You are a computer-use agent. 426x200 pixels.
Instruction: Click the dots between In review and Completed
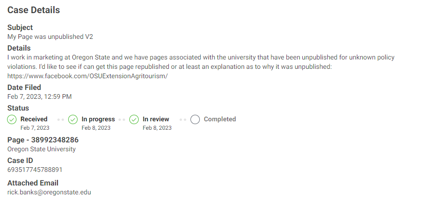(x=183, y=119)
